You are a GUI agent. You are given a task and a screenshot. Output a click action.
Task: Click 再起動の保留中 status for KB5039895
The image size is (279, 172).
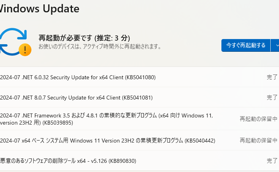[x=258, y=119]
